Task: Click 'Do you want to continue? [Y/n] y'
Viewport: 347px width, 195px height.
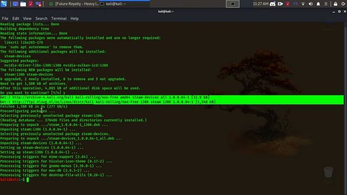Action: (x=33, y=93)
